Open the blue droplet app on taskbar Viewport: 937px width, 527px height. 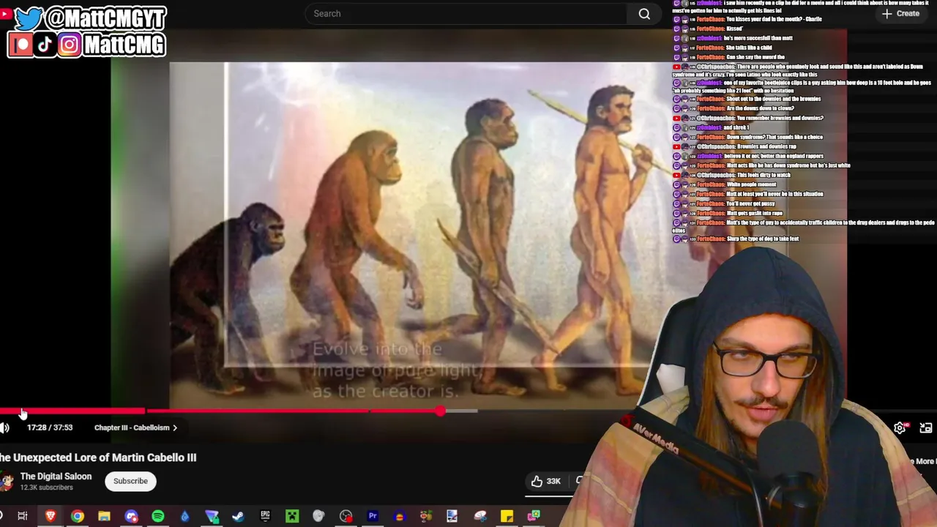(x=184, y=517)
